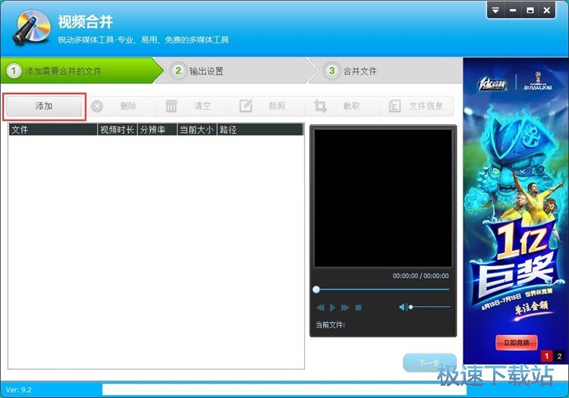Click the seek bar handle knob
This screenshot has height=398, width=569.
pos(316,290)
